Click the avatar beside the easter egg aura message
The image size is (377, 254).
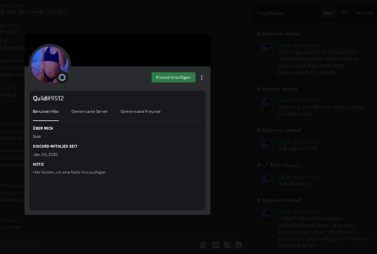267,48
